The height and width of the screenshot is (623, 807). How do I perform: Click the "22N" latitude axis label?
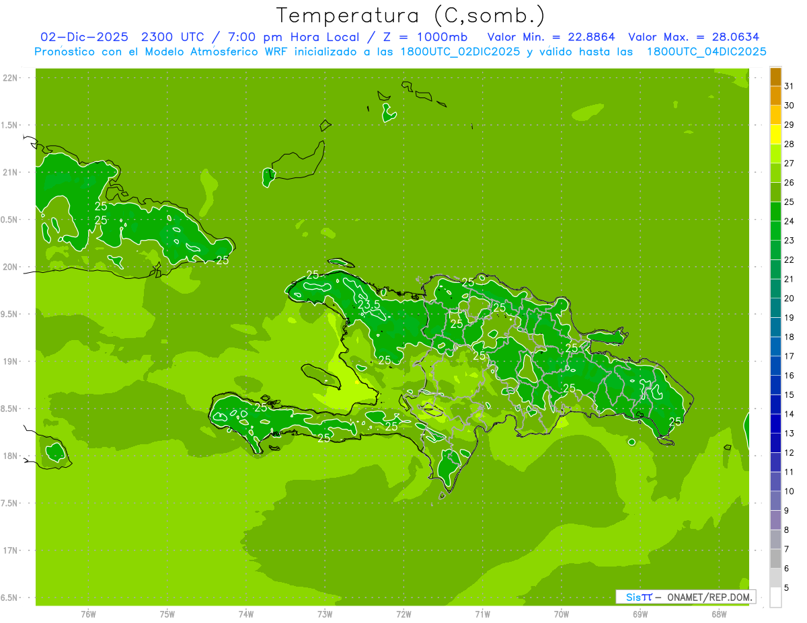pyautogui.click(x=10, y=78)
